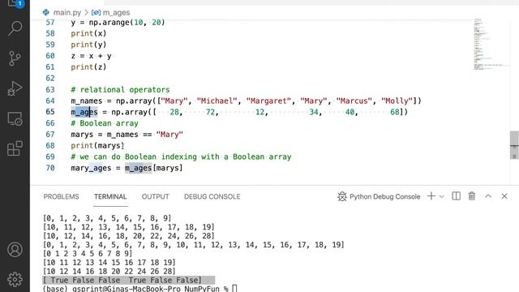Open the launch profile dropdown arrow
The width and height of the screenshot is (519, 292).
coord(441,196)
